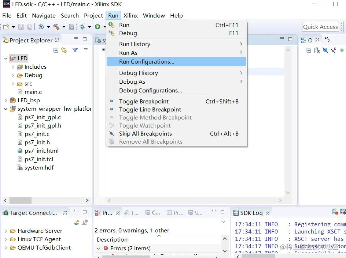346x258 pixels.
Task: Open Project Explorer view menu triangle
Action: (86, 49)
